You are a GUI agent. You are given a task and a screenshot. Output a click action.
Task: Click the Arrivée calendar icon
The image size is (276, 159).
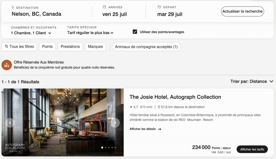[104, 7]
